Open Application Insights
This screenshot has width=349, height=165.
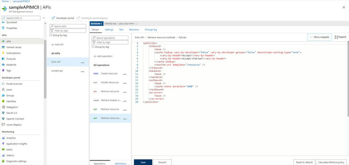[x=17, y=144]
